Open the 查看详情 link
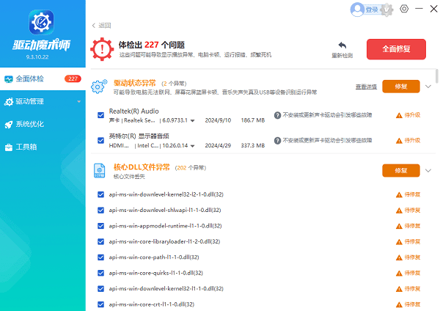 (x=366, y=87)
